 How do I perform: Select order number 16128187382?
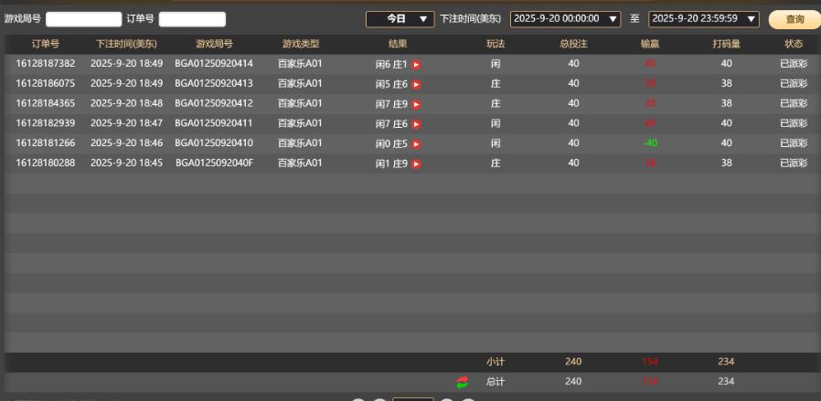46,64
